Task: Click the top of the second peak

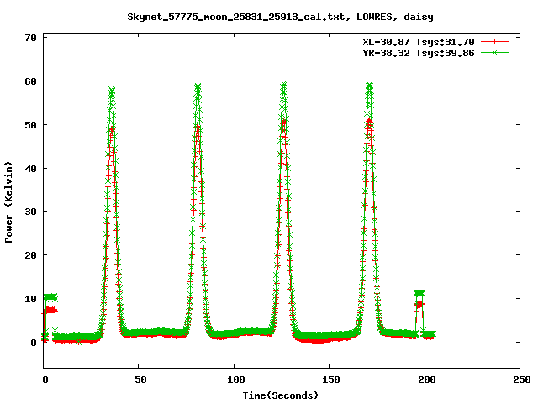Action: 198,87
